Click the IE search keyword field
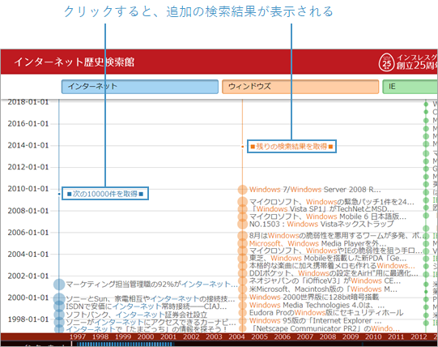 410,87
